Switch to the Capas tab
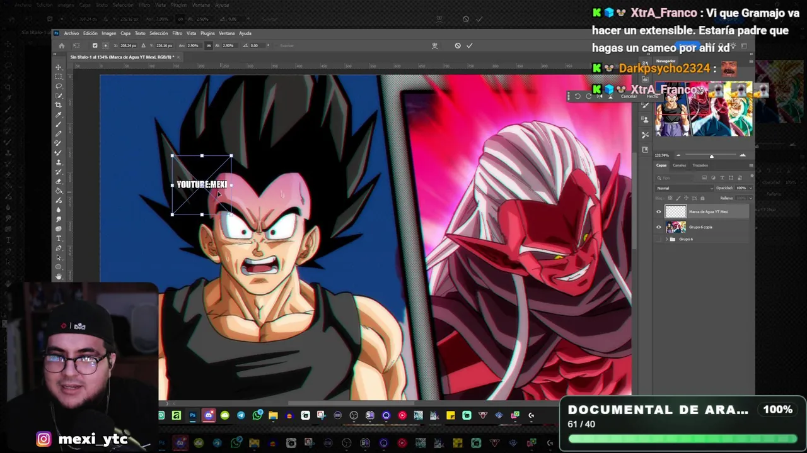 pos(661,165)
